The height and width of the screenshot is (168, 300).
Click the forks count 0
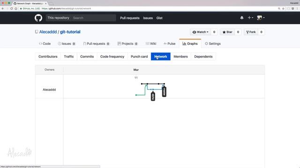pyautogui.click(x=262, y=32)
